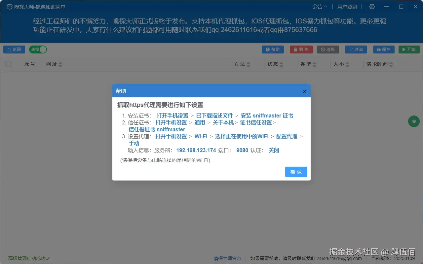Sort by 网址 column arrows
The width and height of the screenshot is (423, 264).
(60, 65)
